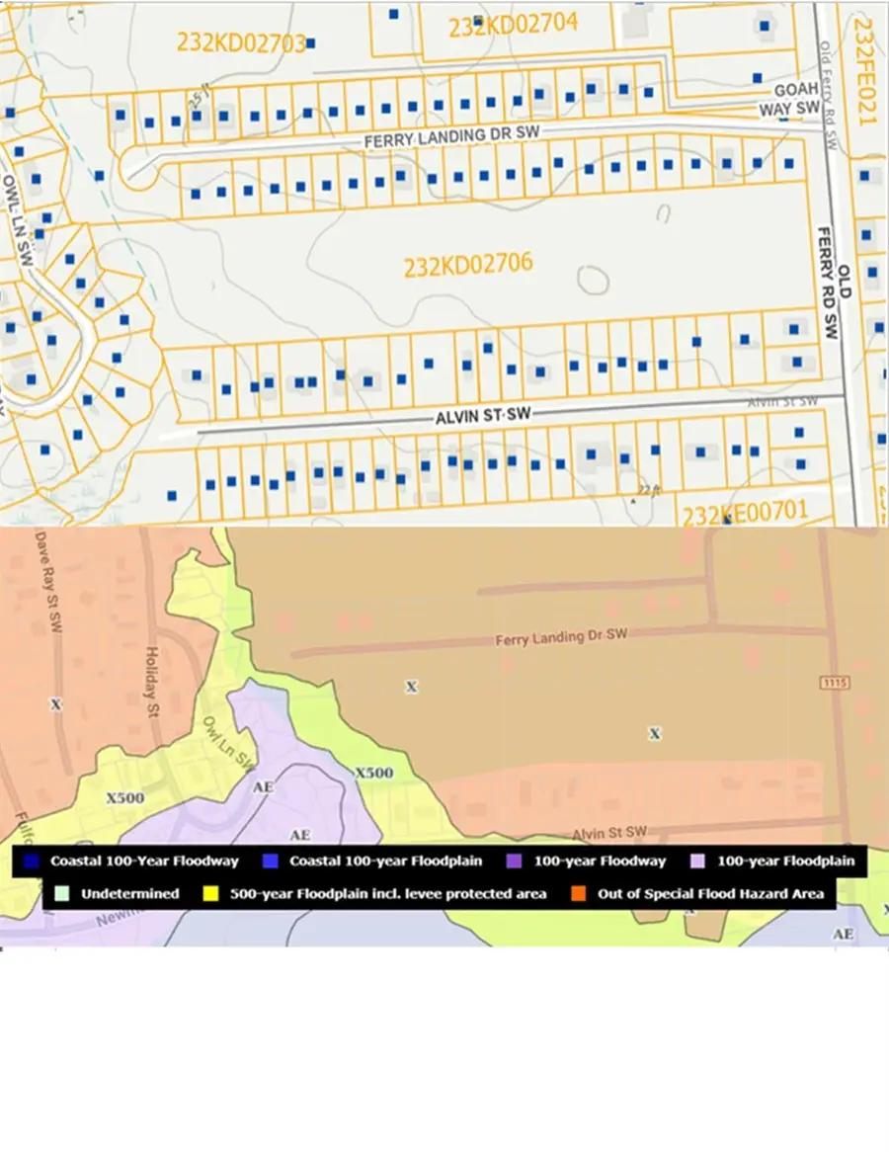This screenshot has width=889, height=1152.
Task: Click the blue marker under 232KE00701 label
Action: (x=727, y=520)
